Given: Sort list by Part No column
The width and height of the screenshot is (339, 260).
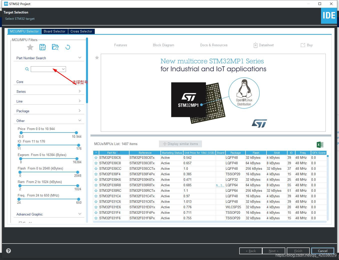Looking at the screenshot, I should pyautogui.click(x=114, y=153).
